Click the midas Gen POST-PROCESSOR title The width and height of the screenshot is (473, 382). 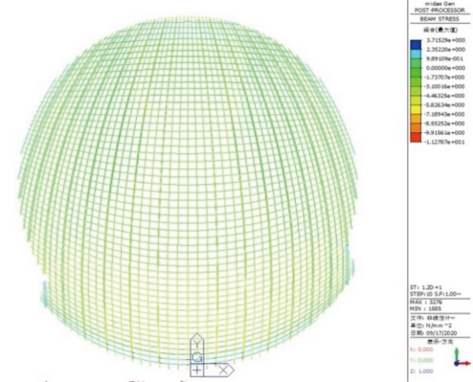(439, 7)
